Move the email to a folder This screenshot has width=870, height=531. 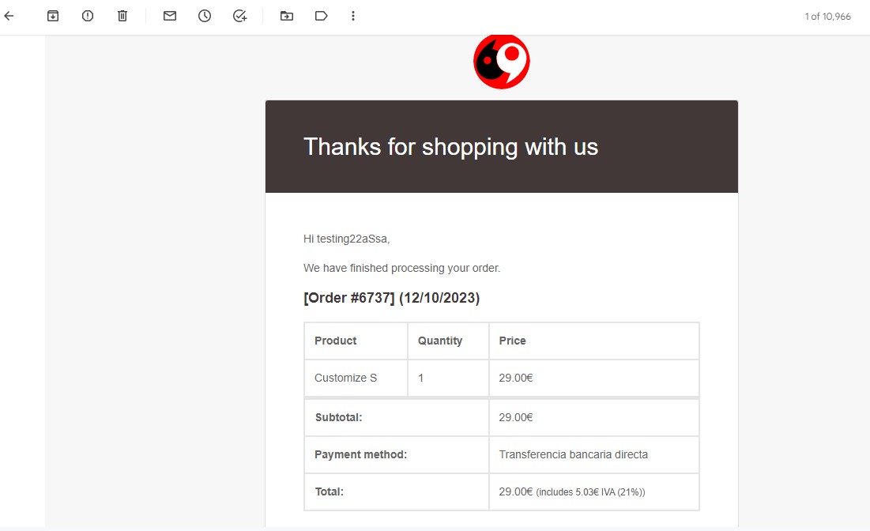pyautogui.click(x=287, y=16)
